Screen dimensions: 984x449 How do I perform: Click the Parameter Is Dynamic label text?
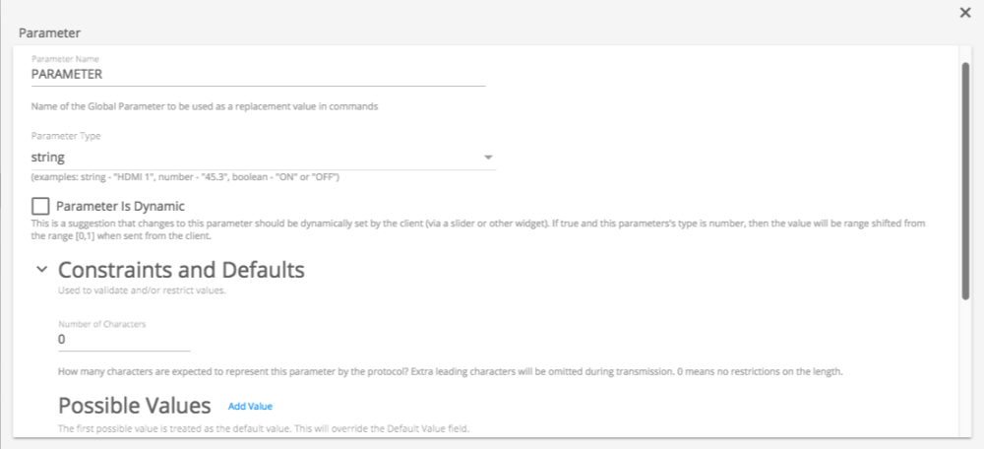click(120, 206)
